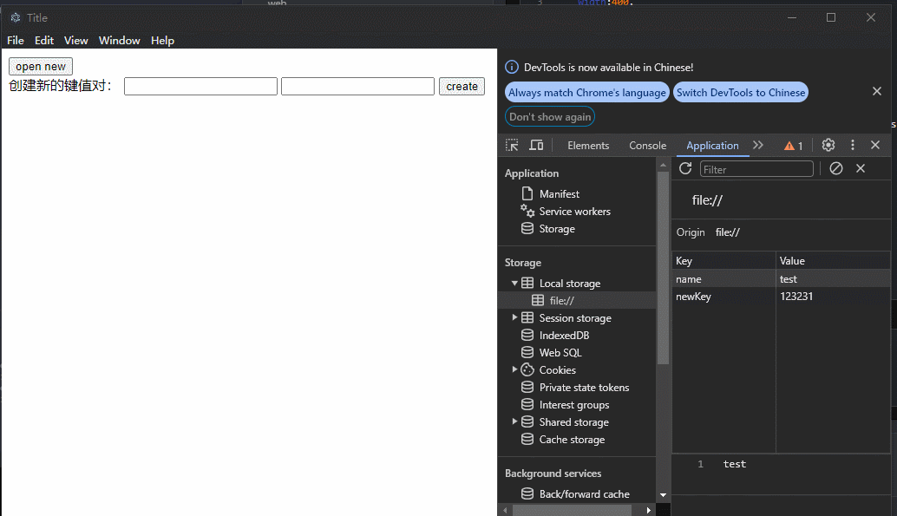Switch to the Console tab
Viewport: 897px width, 516px height.
pos(647,146)
